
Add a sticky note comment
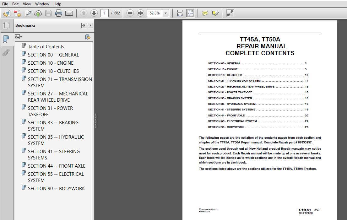click(205, 13)
